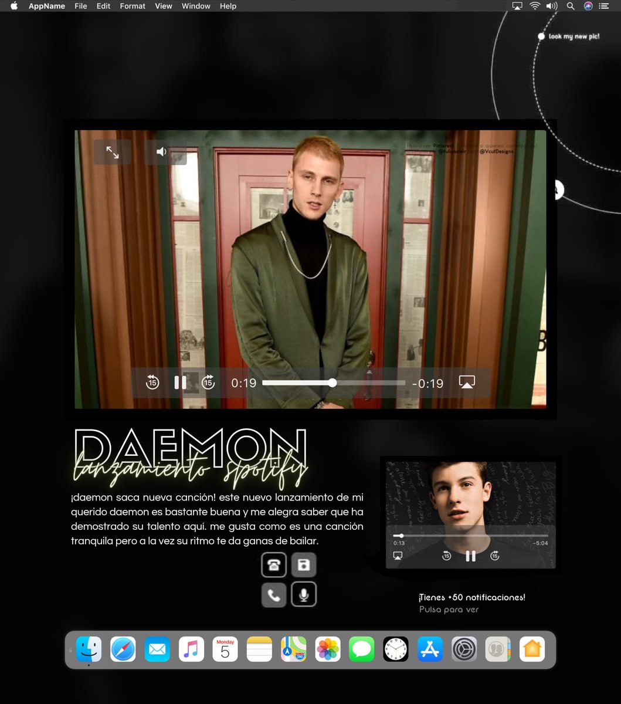Open the Wi-Fi status menu
The image size is (621, 704).
coord(535,6)
